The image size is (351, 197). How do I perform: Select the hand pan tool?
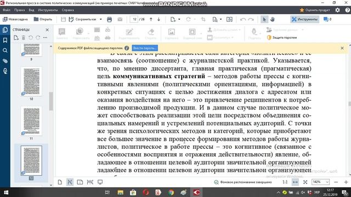(x=273, y=20)
